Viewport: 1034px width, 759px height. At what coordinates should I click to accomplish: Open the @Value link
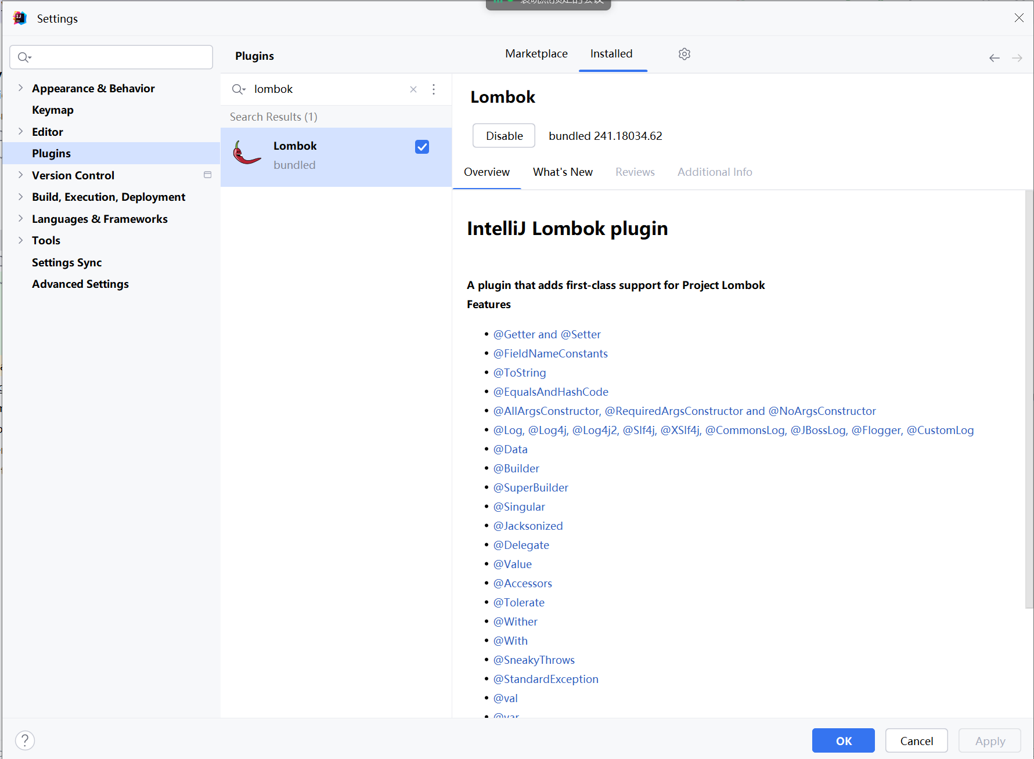[513, 564]
